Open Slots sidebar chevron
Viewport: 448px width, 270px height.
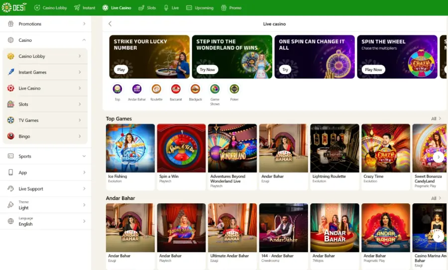point(80,104)
